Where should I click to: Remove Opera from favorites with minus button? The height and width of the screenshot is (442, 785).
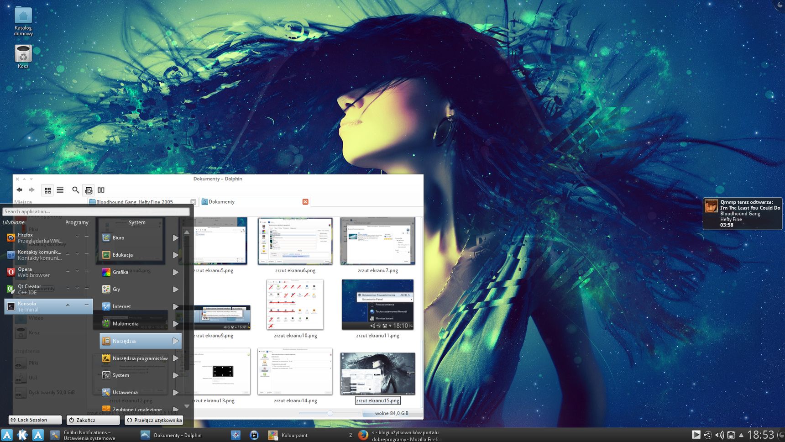tap(86, 270)
